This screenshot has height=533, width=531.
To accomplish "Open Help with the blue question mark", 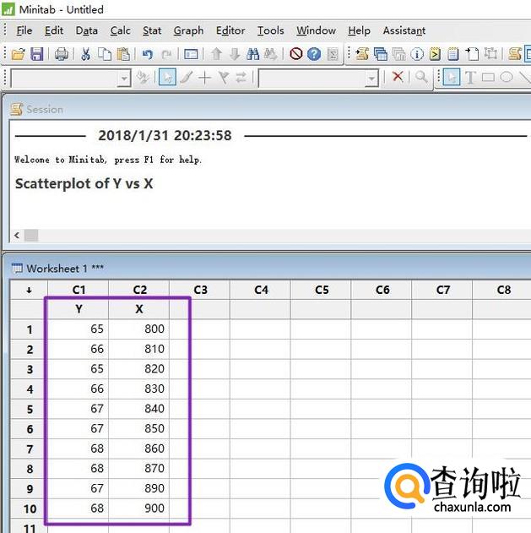I will tap(314, 54).
